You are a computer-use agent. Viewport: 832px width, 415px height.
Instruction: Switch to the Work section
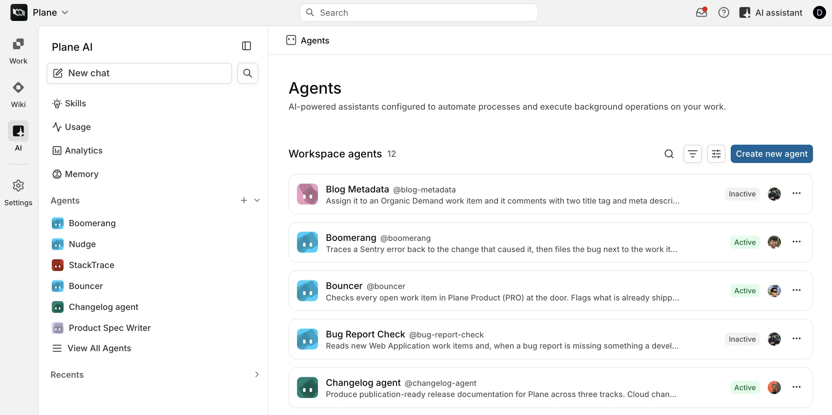[x=18, y=51]
